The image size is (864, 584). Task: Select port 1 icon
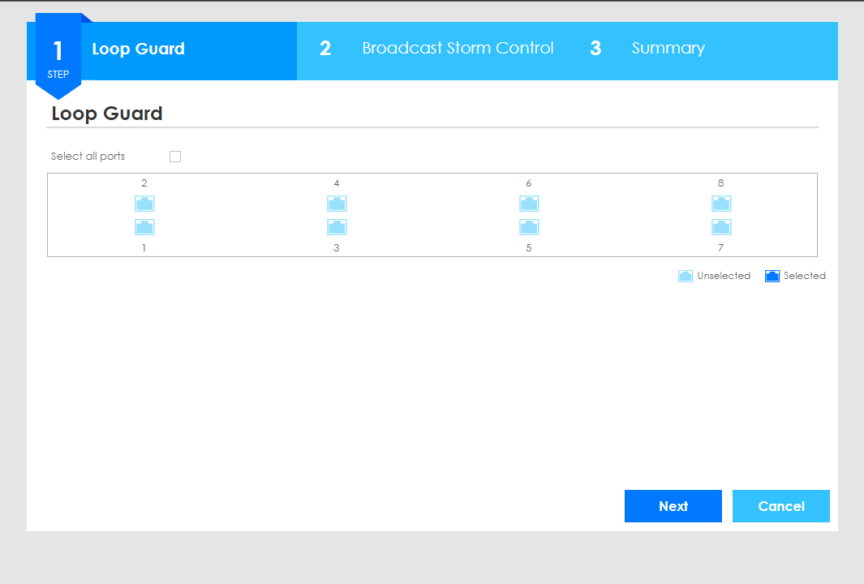pyautogui.click(x=144, y=227)
